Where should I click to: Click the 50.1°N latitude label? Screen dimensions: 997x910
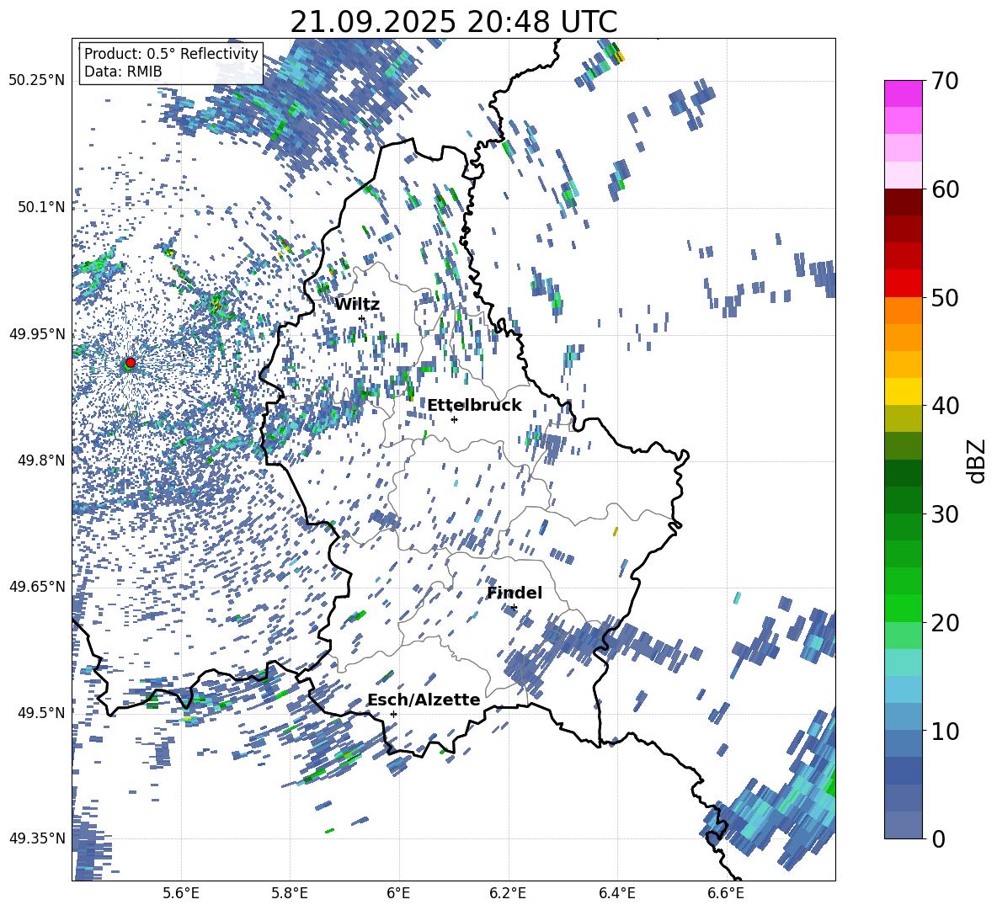40,207
